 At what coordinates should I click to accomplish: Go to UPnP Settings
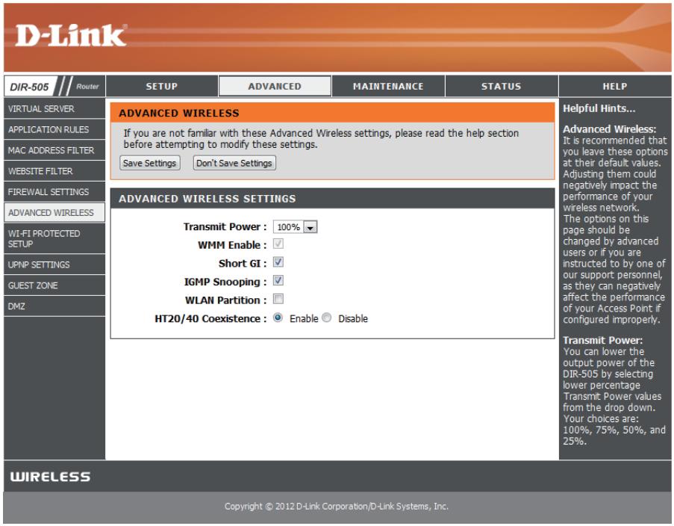point(54,264)
